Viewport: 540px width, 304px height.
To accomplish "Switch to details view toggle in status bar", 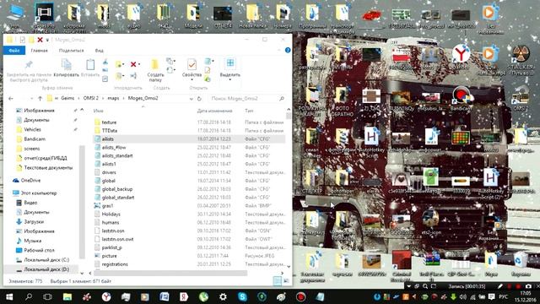I will 278,281.
